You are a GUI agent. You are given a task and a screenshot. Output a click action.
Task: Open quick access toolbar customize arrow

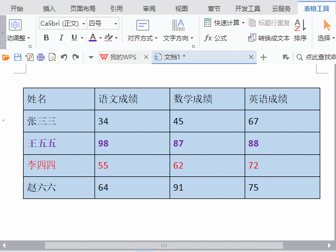pos(91,57)
